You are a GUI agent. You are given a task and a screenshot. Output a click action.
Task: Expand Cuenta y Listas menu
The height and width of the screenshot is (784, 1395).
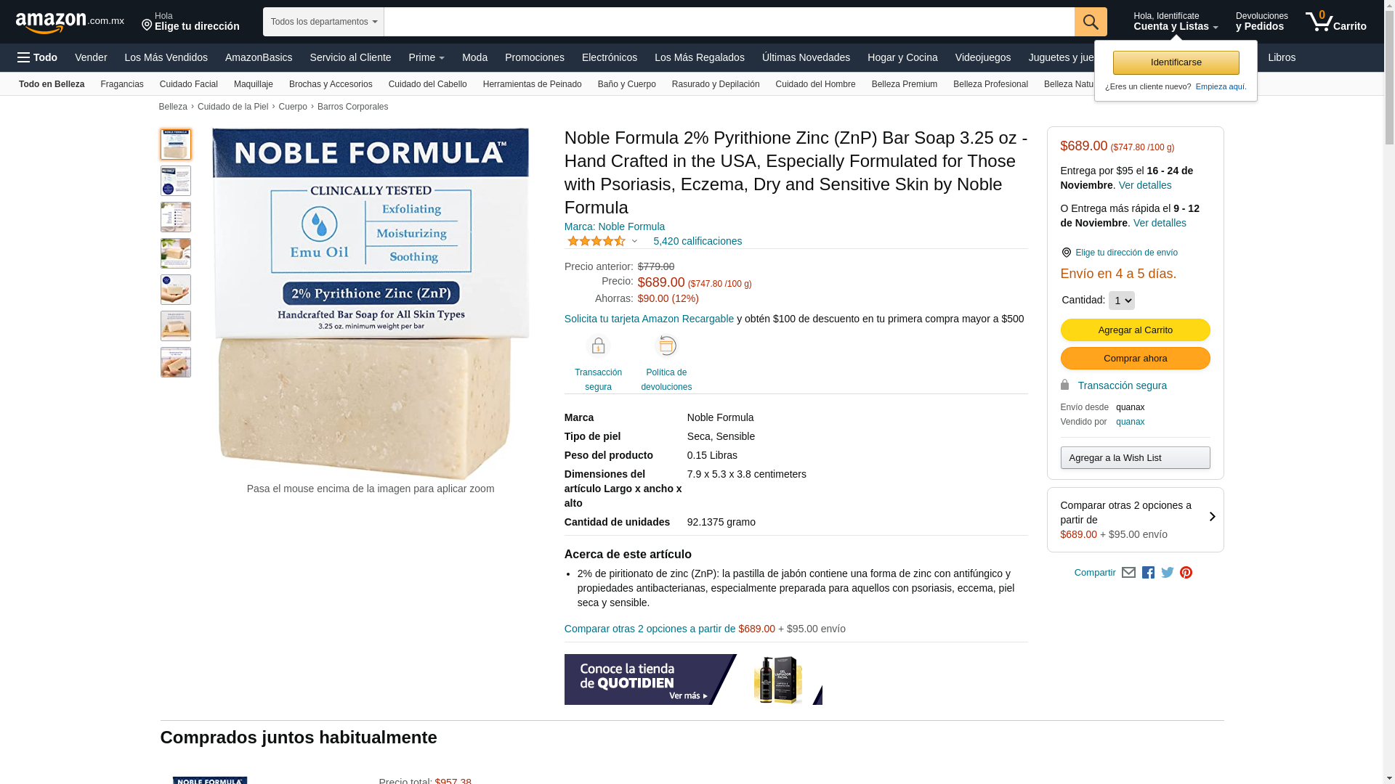pos(1176,22)
